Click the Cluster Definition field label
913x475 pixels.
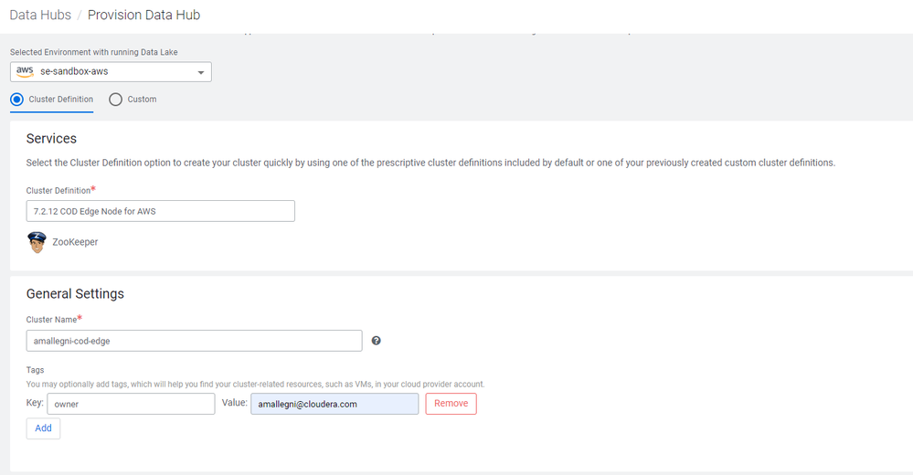coord(60,190)
